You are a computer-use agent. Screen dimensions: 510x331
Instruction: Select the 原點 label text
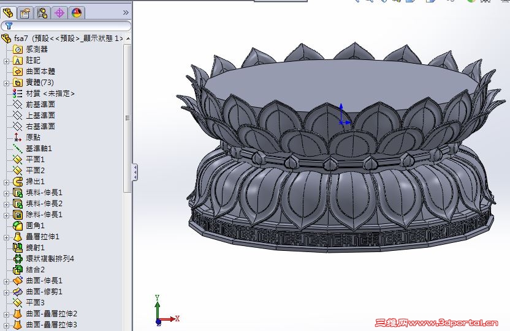[33, 137]
